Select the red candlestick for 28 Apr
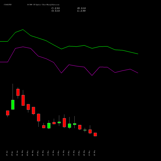This screenshot has height=161, width=161. (x=8, y=113)
